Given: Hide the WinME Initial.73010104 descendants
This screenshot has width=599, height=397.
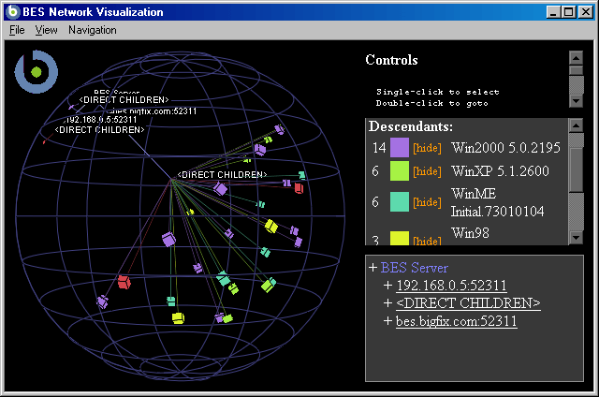Looking at the screenshot, I should pos(427,202).
